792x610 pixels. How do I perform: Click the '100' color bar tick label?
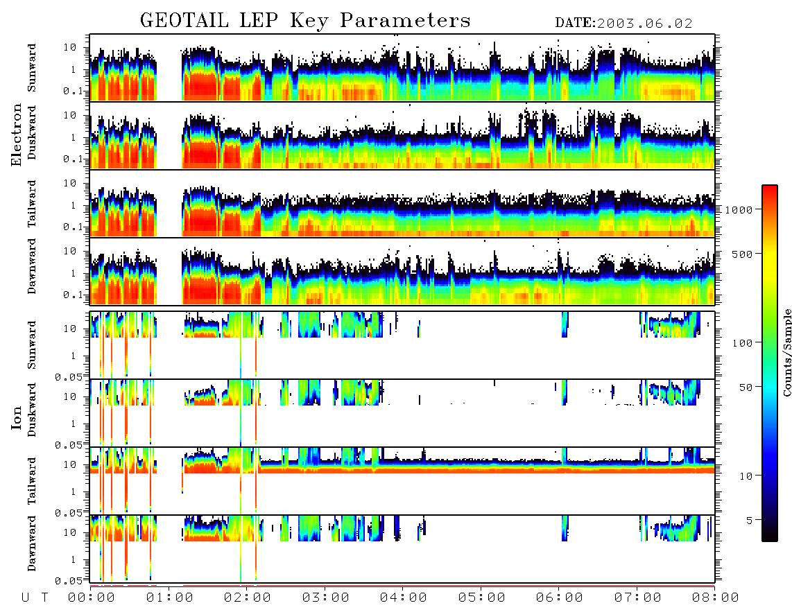coord(743,343)
